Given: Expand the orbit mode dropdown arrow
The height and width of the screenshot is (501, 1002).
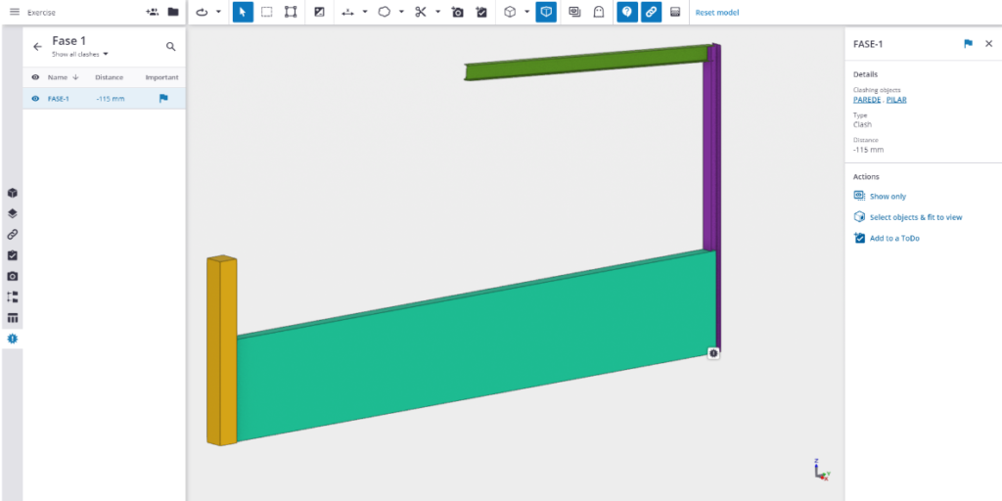Looking at the screenshot, I should [x=218, y=13].
